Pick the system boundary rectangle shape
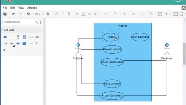This screenshot has width=186, height=105. 24,37
